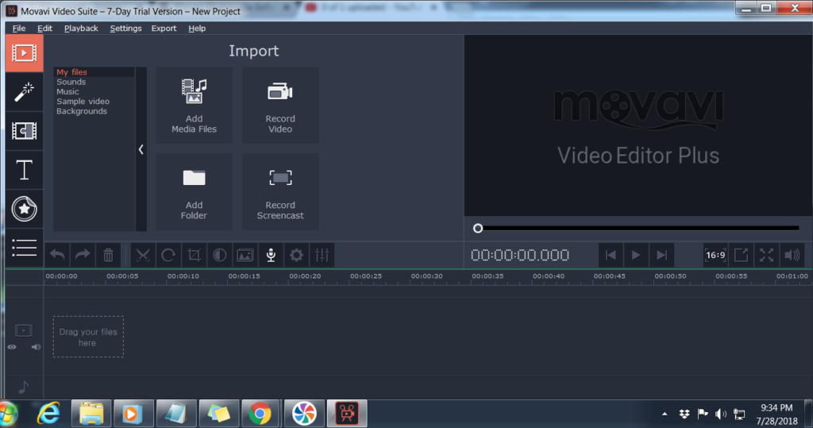Click the Delete trash can icon

[108, 255]
